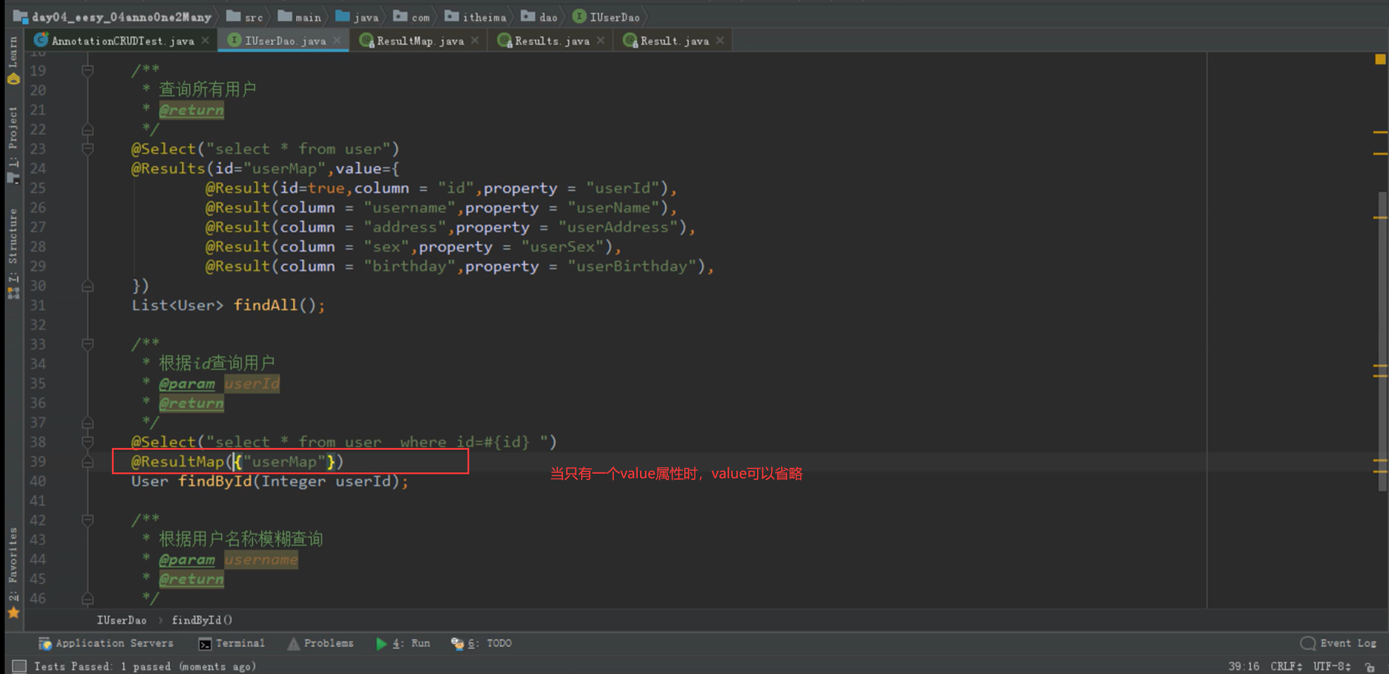Screen dimensions: 1389x674
Task: Open the Terminal tool window
Action: 232,643
